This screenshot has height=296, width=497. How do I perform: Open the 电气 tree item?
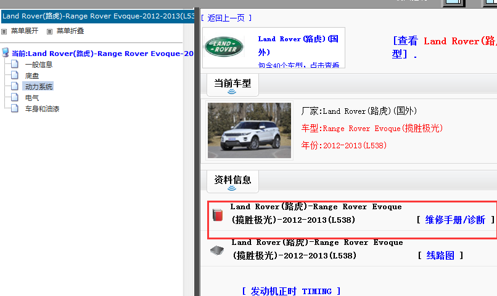(x=32, y=98)
